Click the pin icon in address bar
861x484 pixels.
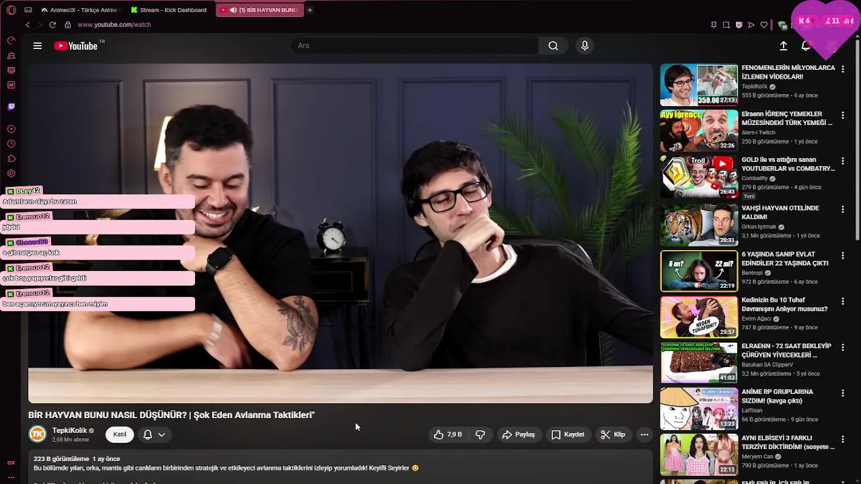(x=714, y=25)
